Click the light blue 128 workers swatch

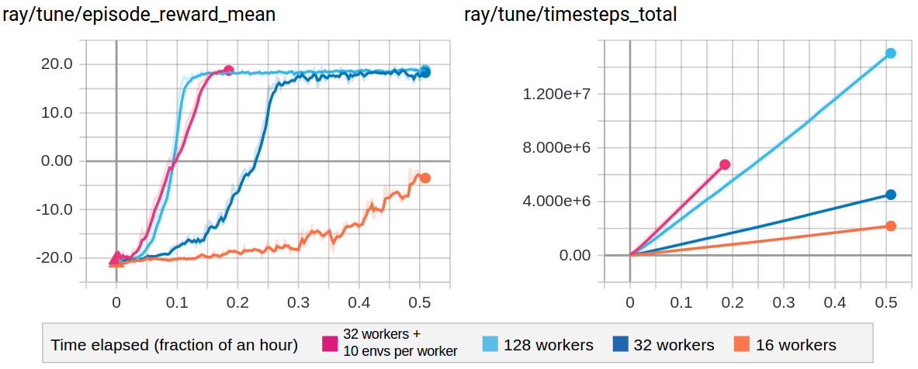point(490,344)
